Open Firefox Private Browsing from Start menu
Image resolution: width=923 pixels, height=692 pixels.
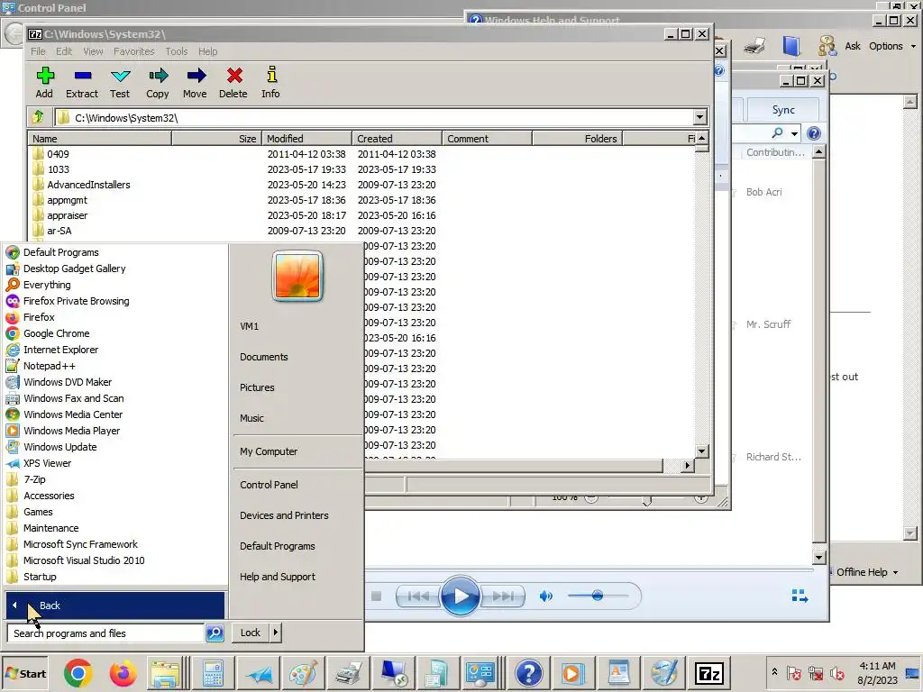[x=76, y=301]
